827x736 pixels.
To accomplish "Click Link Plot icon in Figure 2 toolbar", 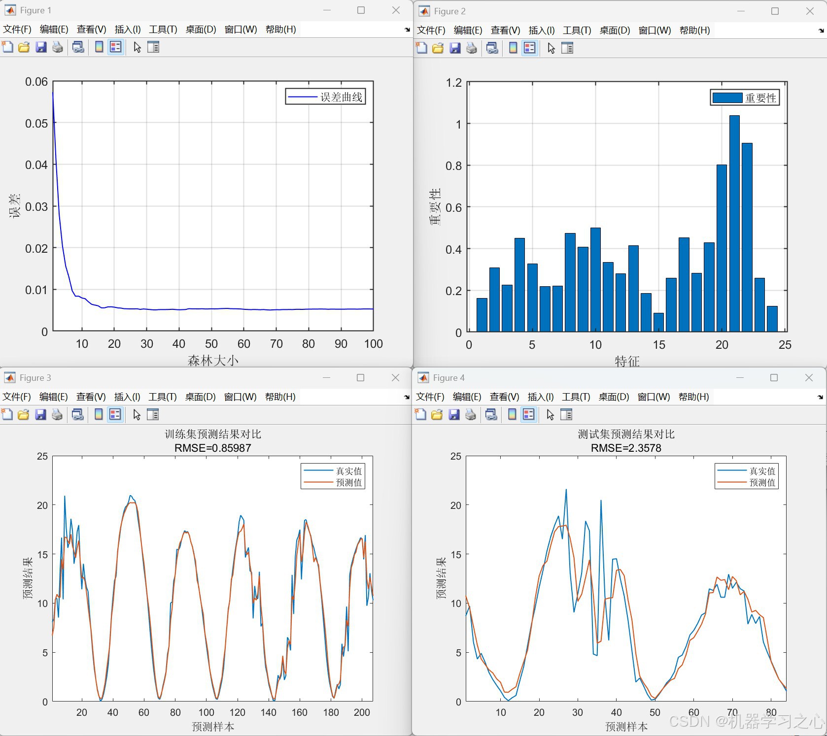I will click(x=492, y=48).
